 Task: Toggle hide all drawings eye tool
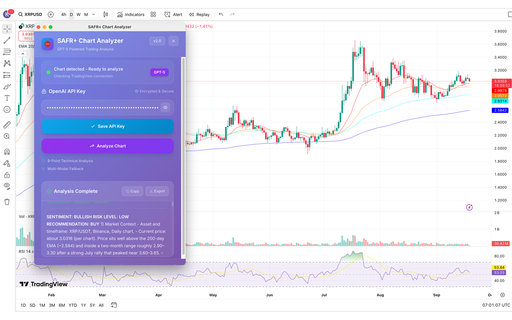(x=7, y=186)
